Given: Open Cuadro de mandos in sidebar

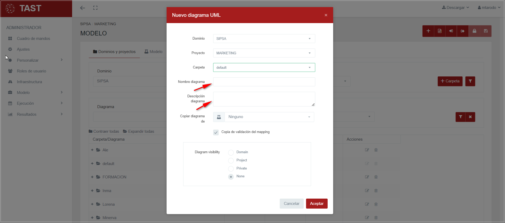Looking at the screenshot, I should [33, 39].
